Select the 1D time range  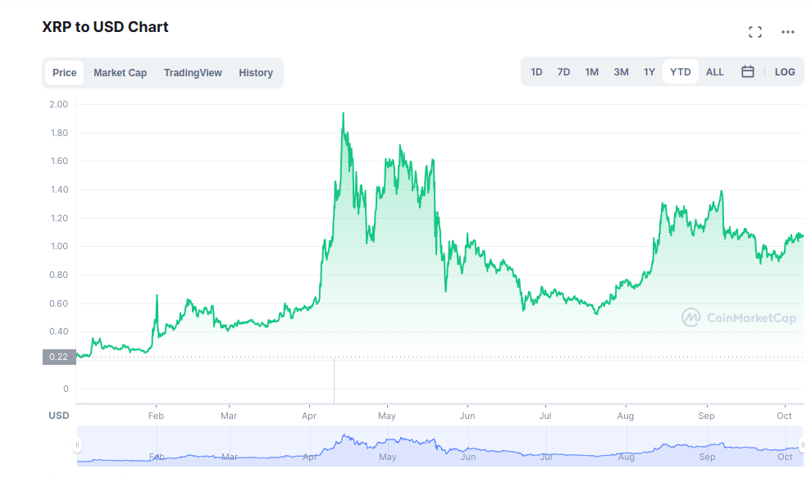point(536,71)
